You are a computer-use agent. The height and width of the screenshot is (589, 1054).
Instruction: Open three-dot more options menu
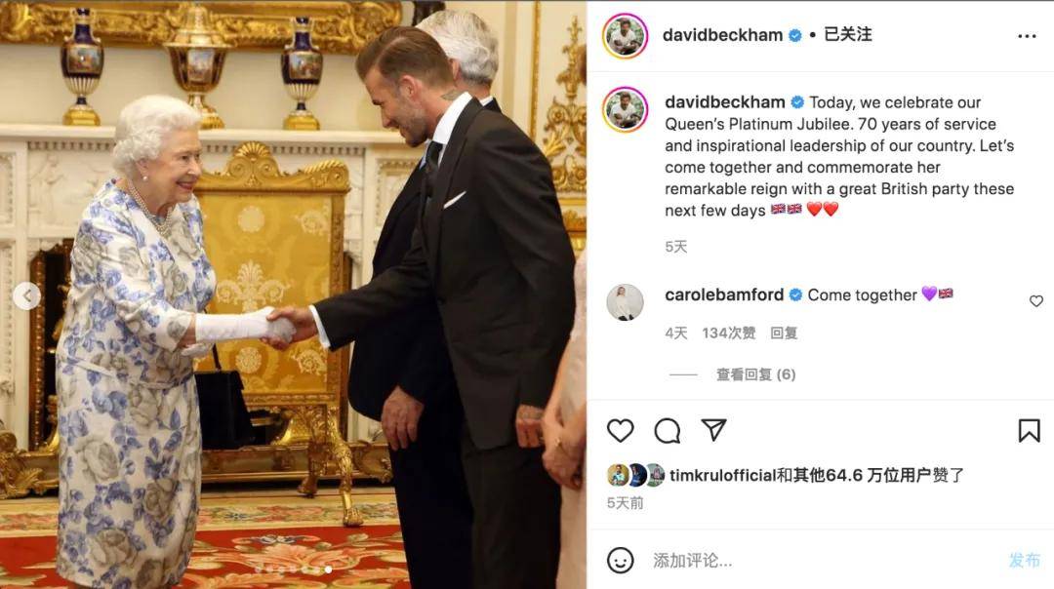1027,36
